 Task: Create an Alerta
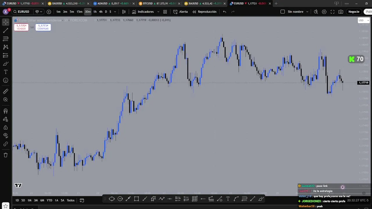(180, 12)
